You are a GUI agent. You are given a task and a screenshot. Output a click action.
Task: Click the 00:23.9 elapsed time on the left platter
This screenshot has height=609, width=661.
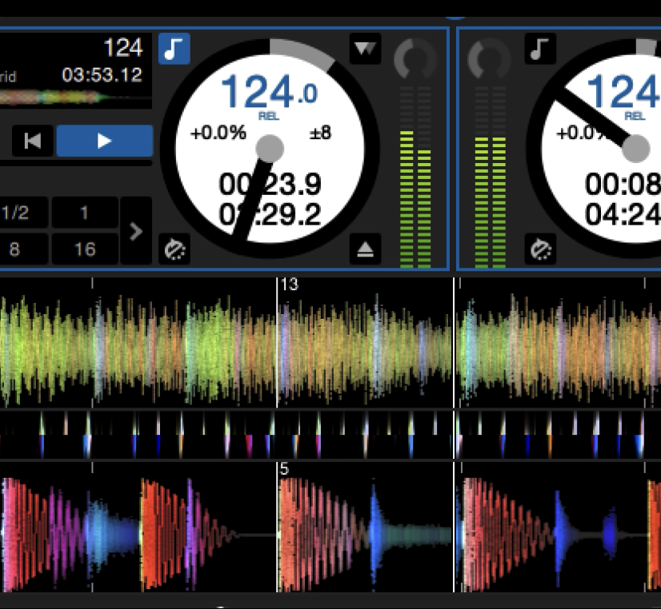(x=270, y=184)
